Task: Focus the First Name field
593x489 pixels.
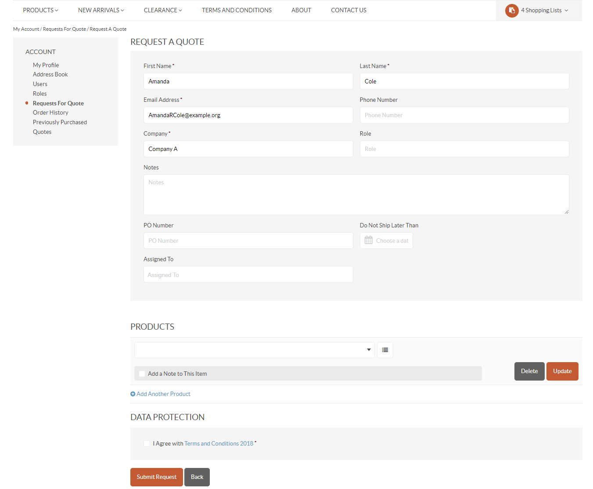Action: [248, 81]
